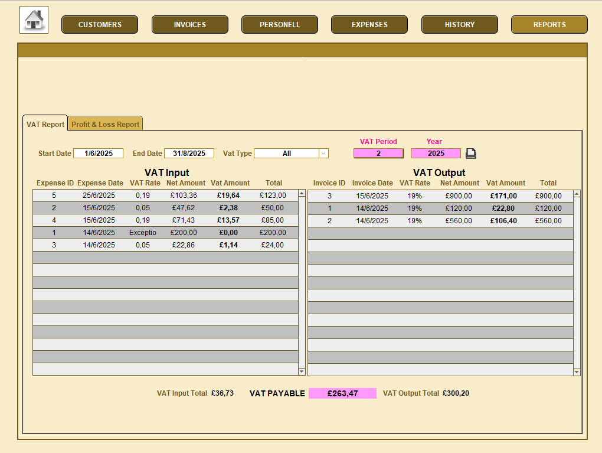Print the VAT report with printer icon

coord(471,154)
